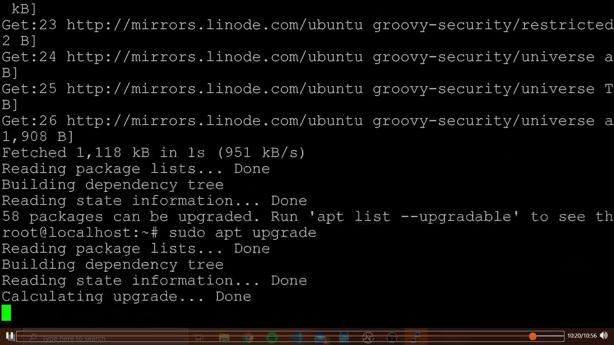Click the circled N taskbar icon

pyautogui.click(x=368, y=337)
